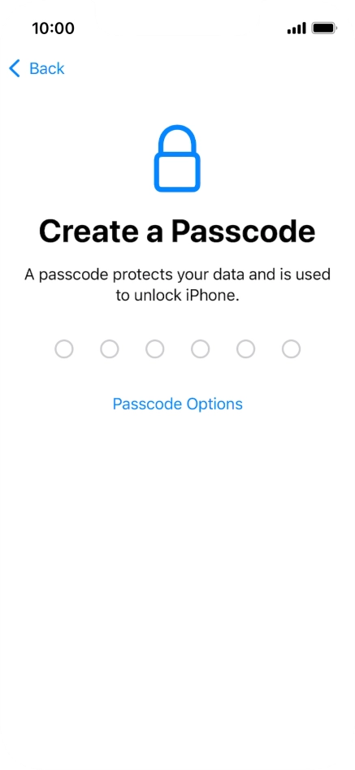Select the first passcode digit circle
Image resolution: width=355 pixels, height=770 pixels.
(64, 349)
